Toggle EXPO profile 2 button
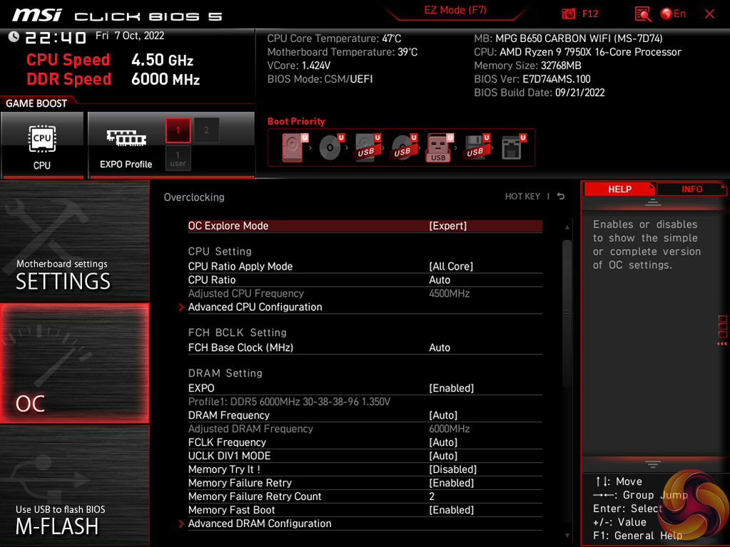730x547 pixels. [206, 131]
